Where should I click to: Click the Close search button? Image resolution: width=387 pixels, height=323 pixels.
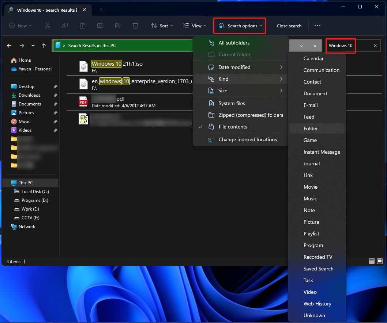(x=289, y=26)
